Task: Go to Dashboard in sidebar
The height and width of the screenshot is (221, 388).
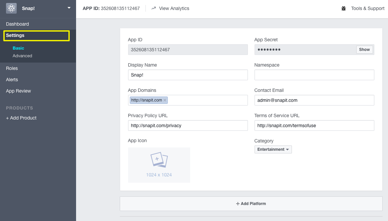Action: (x=17, y=24)
